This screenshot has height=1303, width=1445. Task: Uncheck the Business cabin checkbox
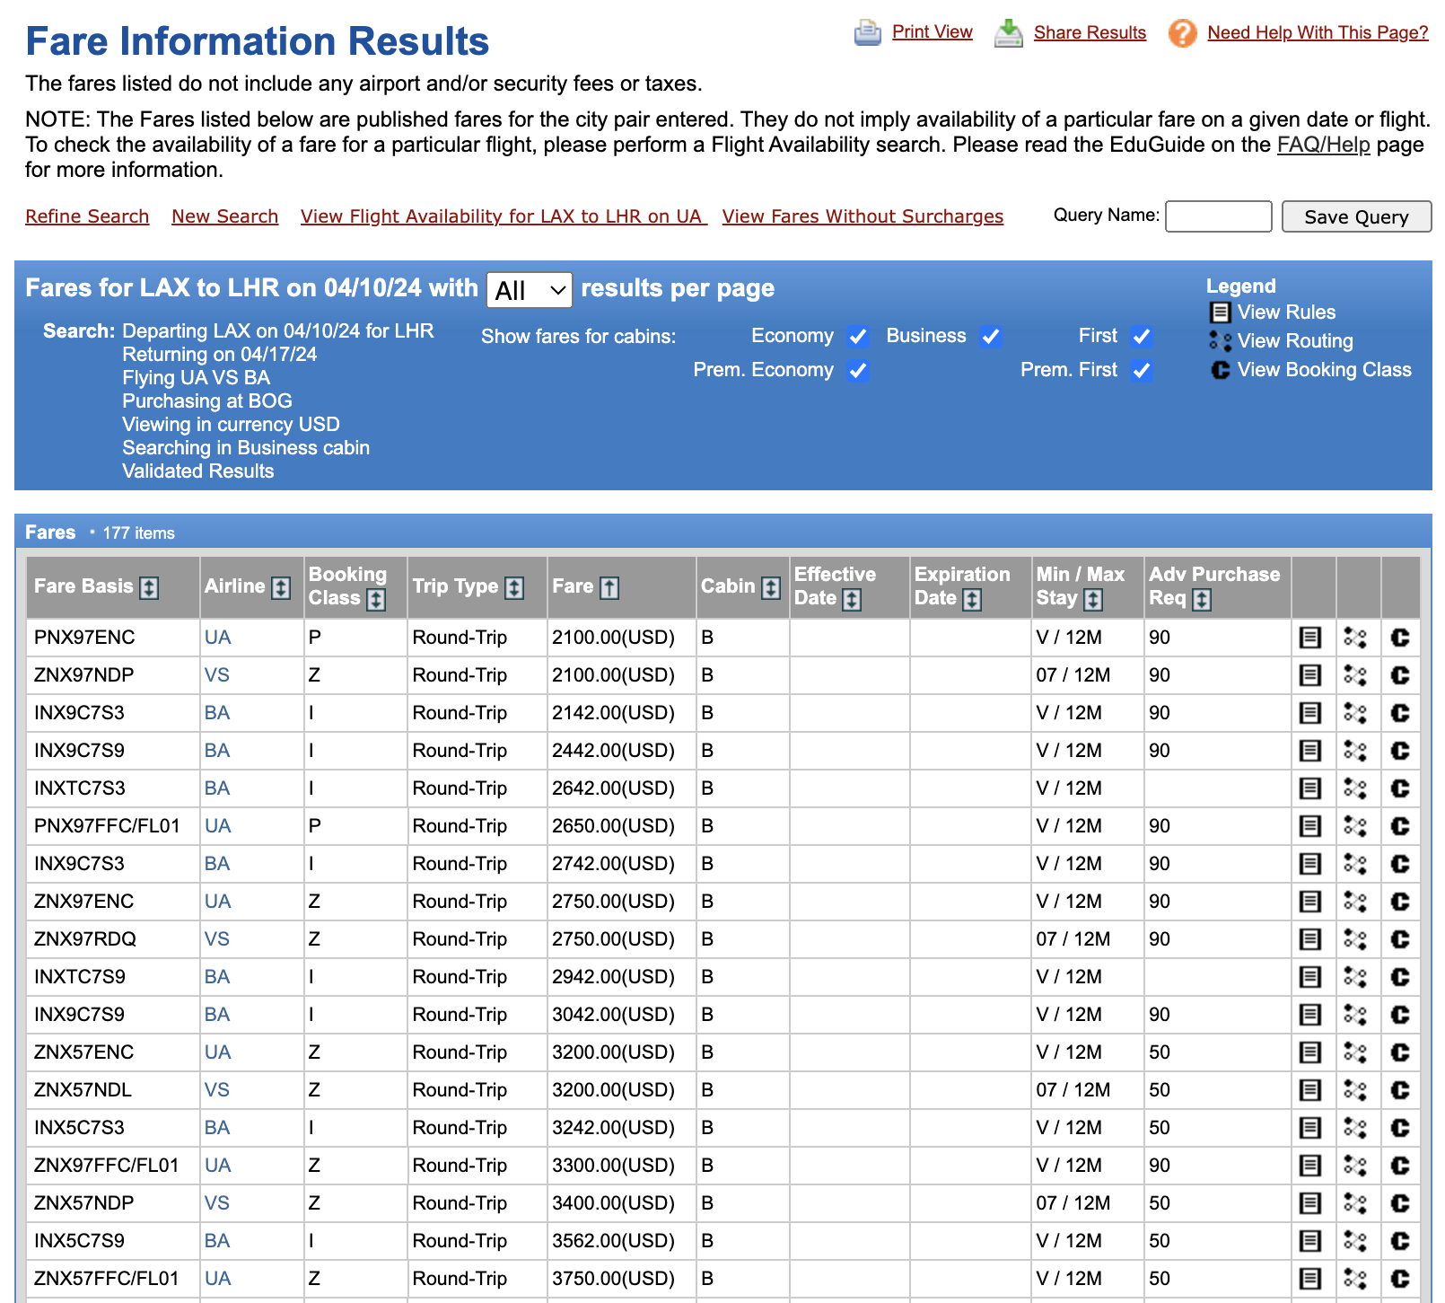tap(991, 337)
